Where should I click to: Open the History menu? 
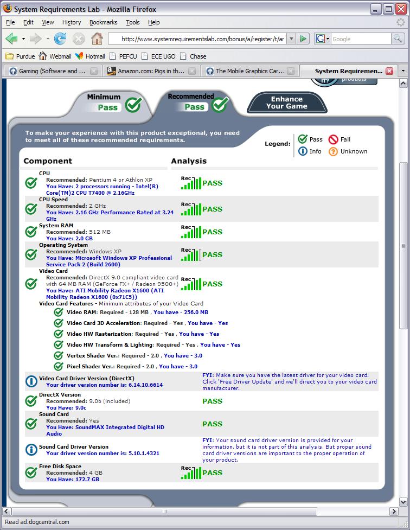(x=72, y=22)
